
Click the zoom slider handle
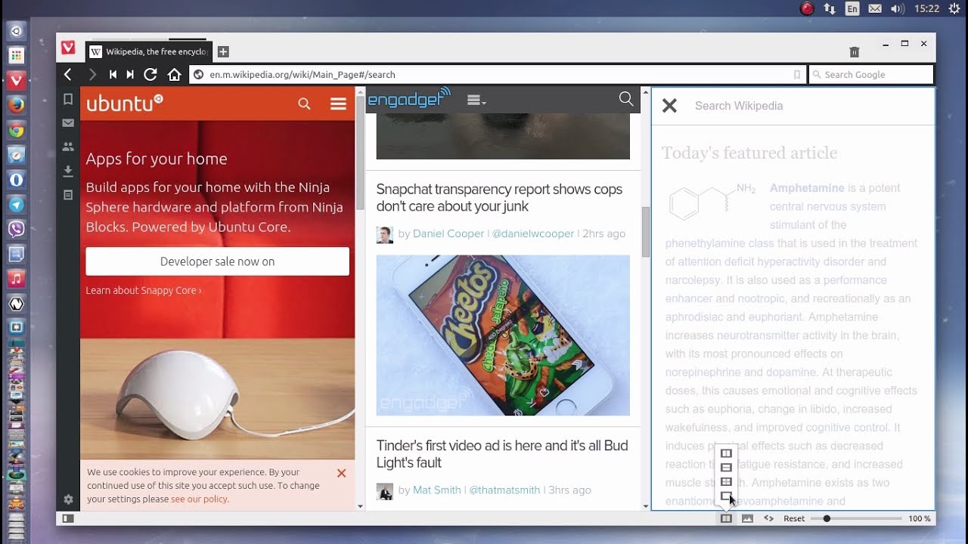tap(827, 518)
